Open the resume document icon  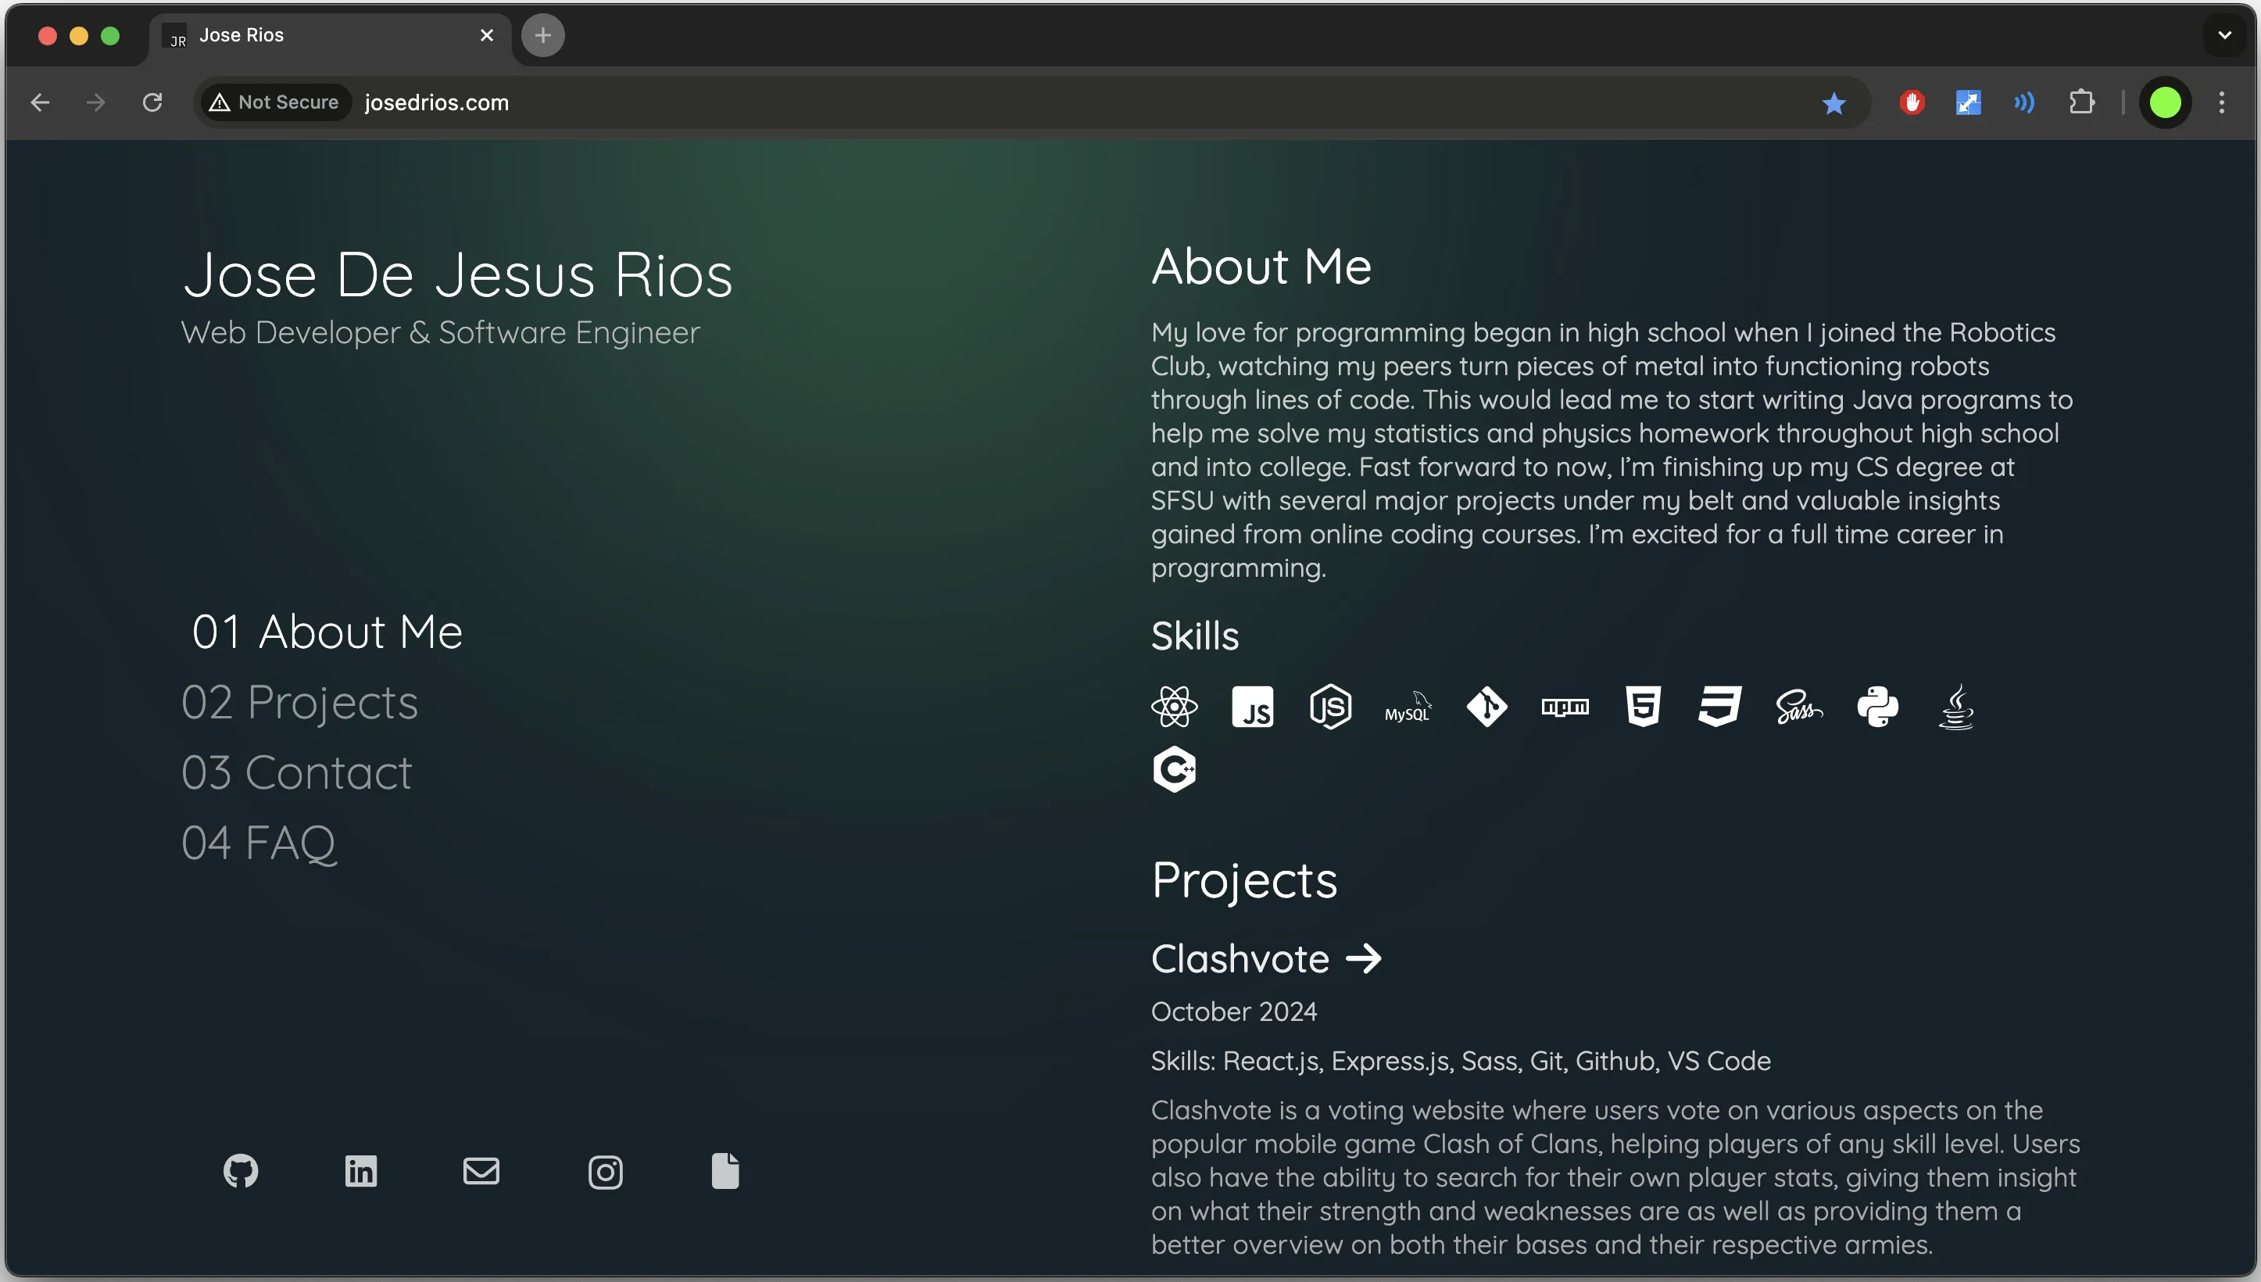pyautogui.click(x=725, y=1171)
